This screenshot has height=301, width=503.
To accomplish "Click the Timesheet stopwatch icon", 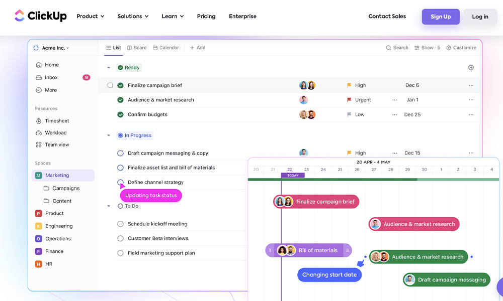I will 39,121.
